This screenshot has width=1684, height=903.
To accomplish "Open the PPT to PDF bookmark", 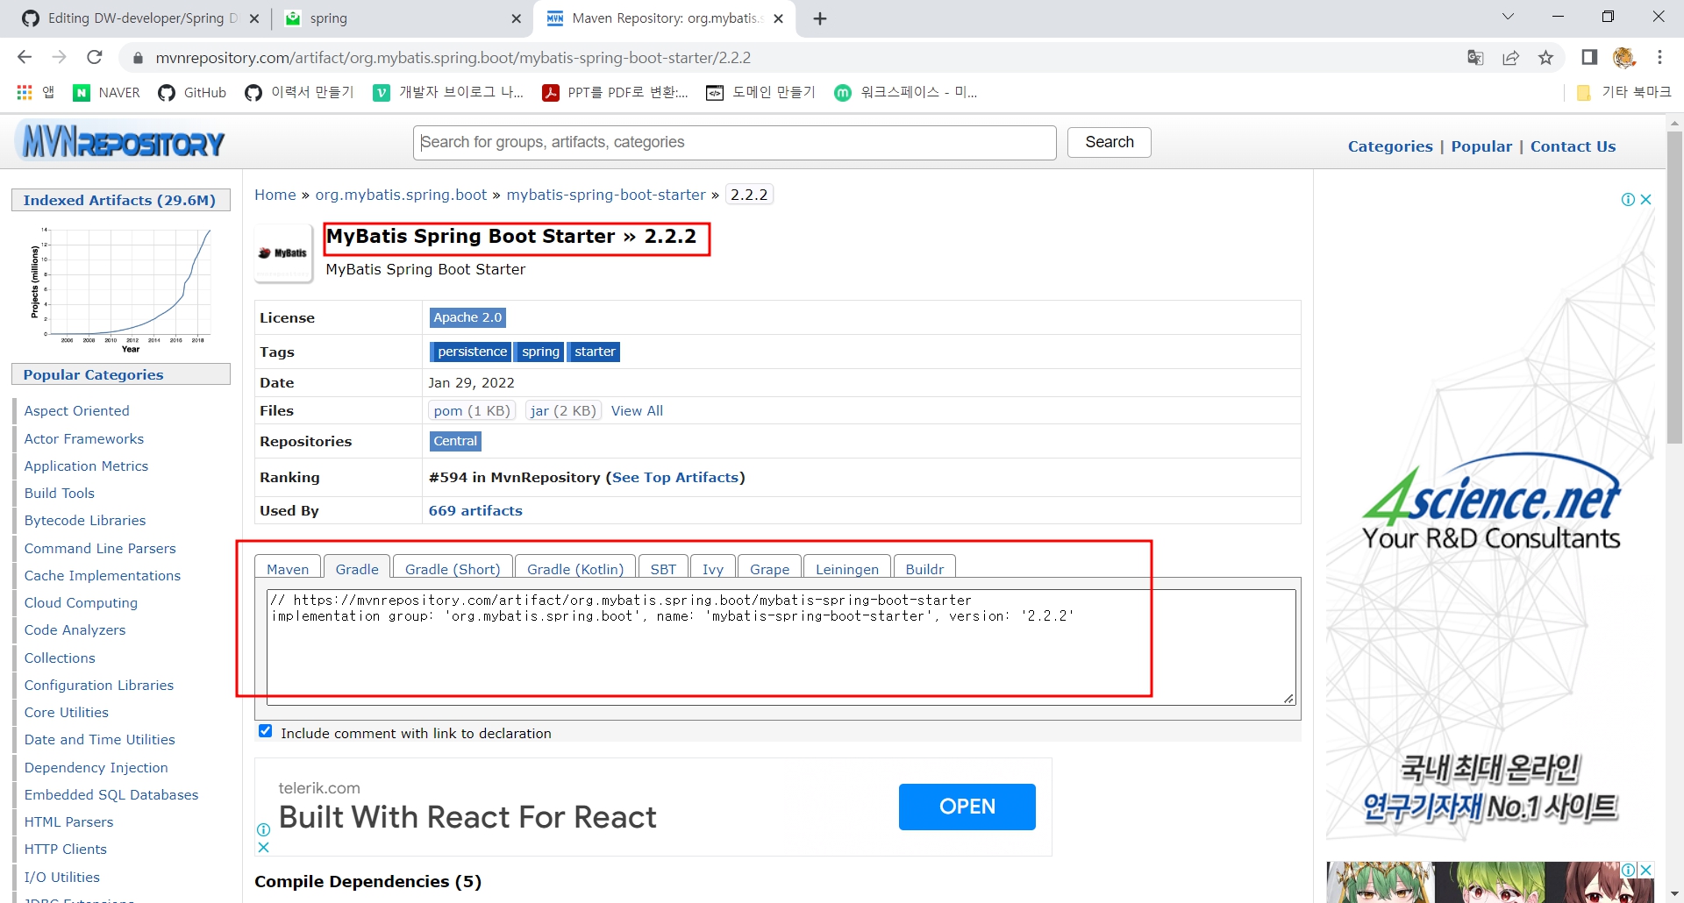I will (x=616, y=92).
